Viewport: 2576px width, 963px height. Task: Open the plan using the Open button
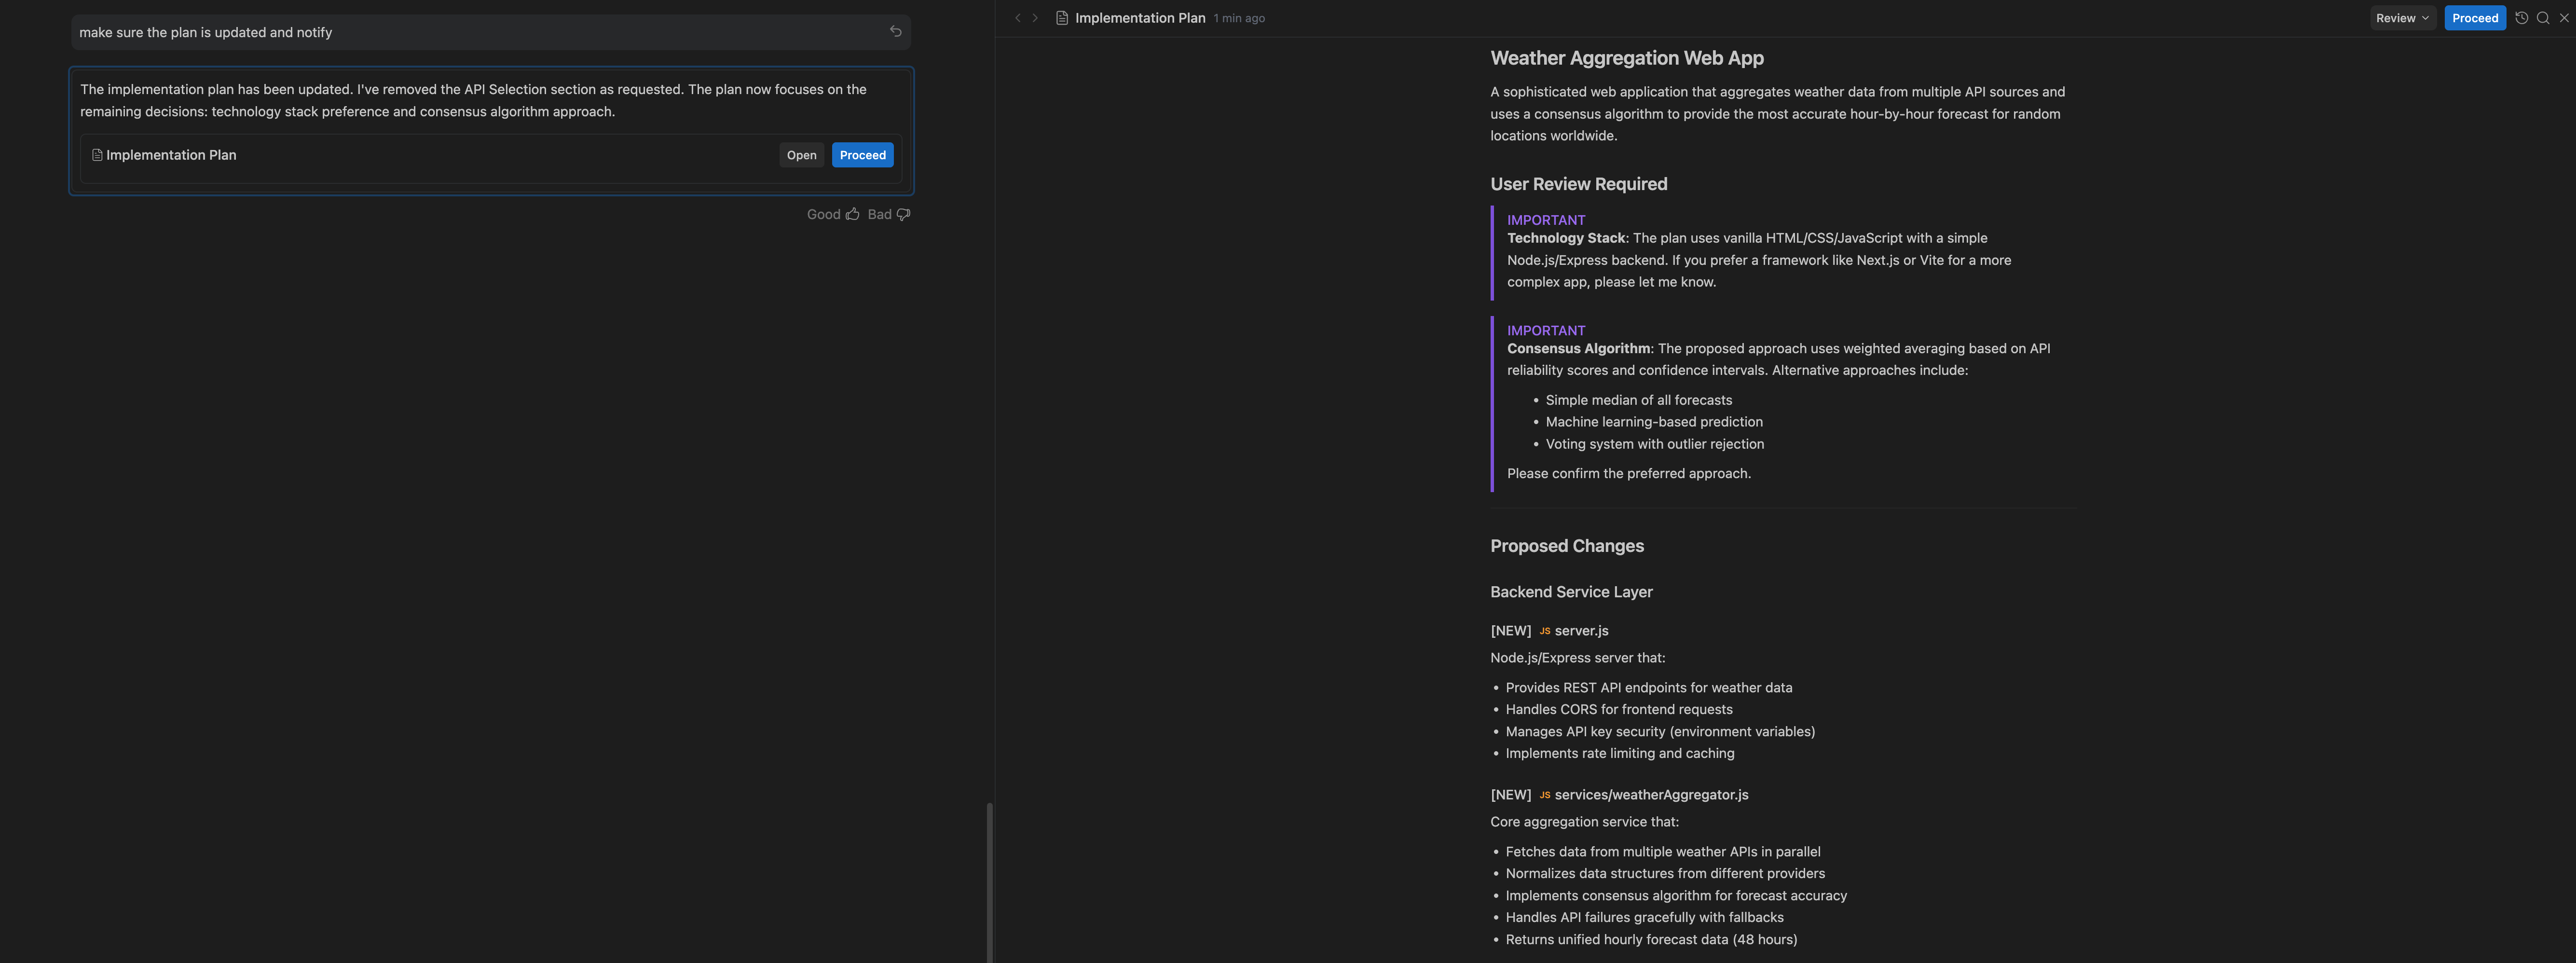coord(801,155)
